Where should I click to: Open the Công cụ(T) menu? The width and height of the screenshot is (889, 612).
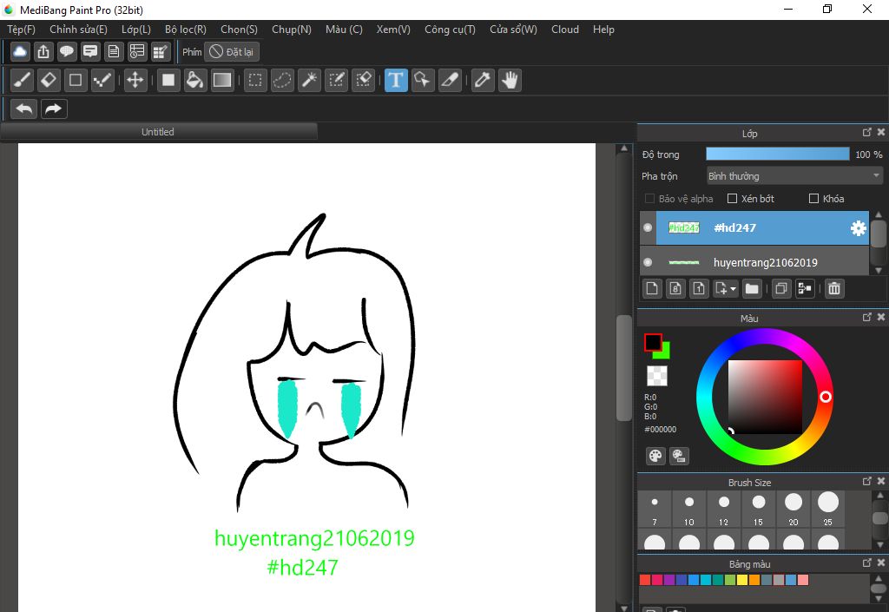click(x=451, y=30)
